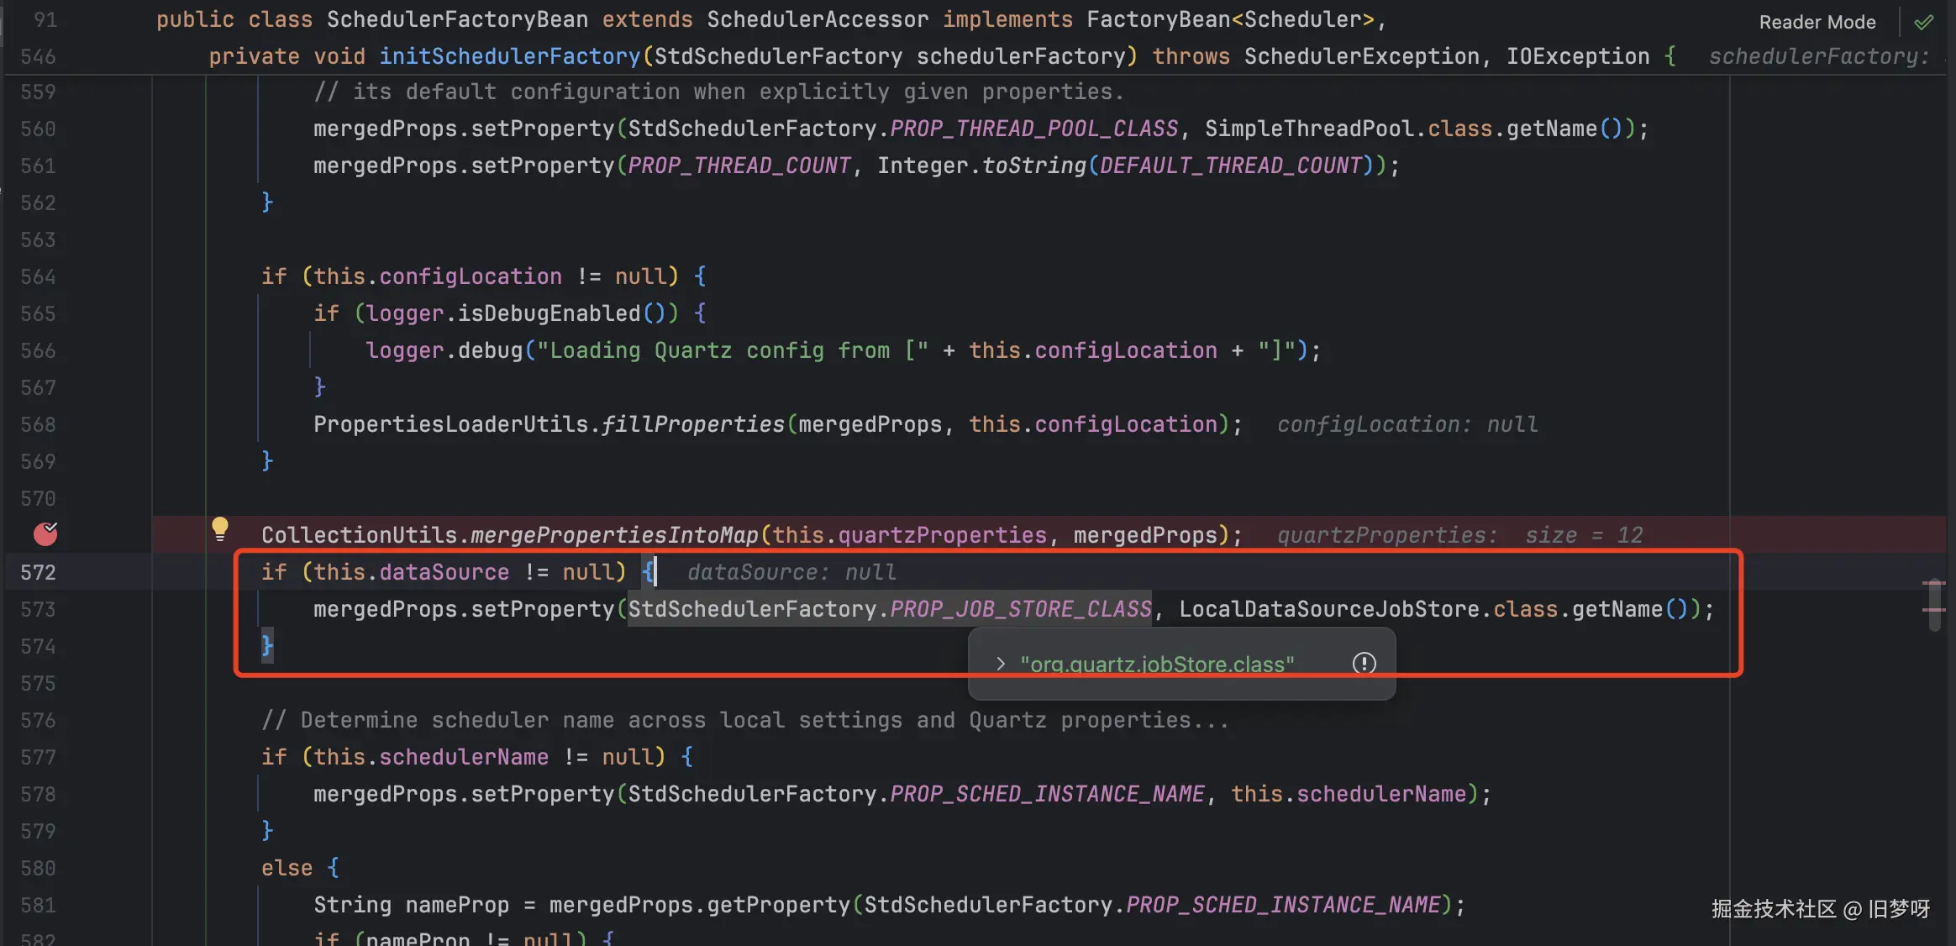
Task: Click the green inspections checkmark icon
Action: pyautogui.click(x=1923, y=23)
